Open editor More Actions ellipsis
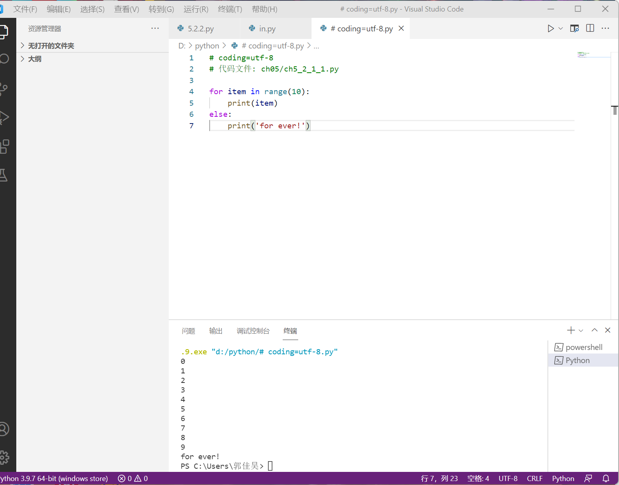This screenshot has width=619, height=485. 605,28
